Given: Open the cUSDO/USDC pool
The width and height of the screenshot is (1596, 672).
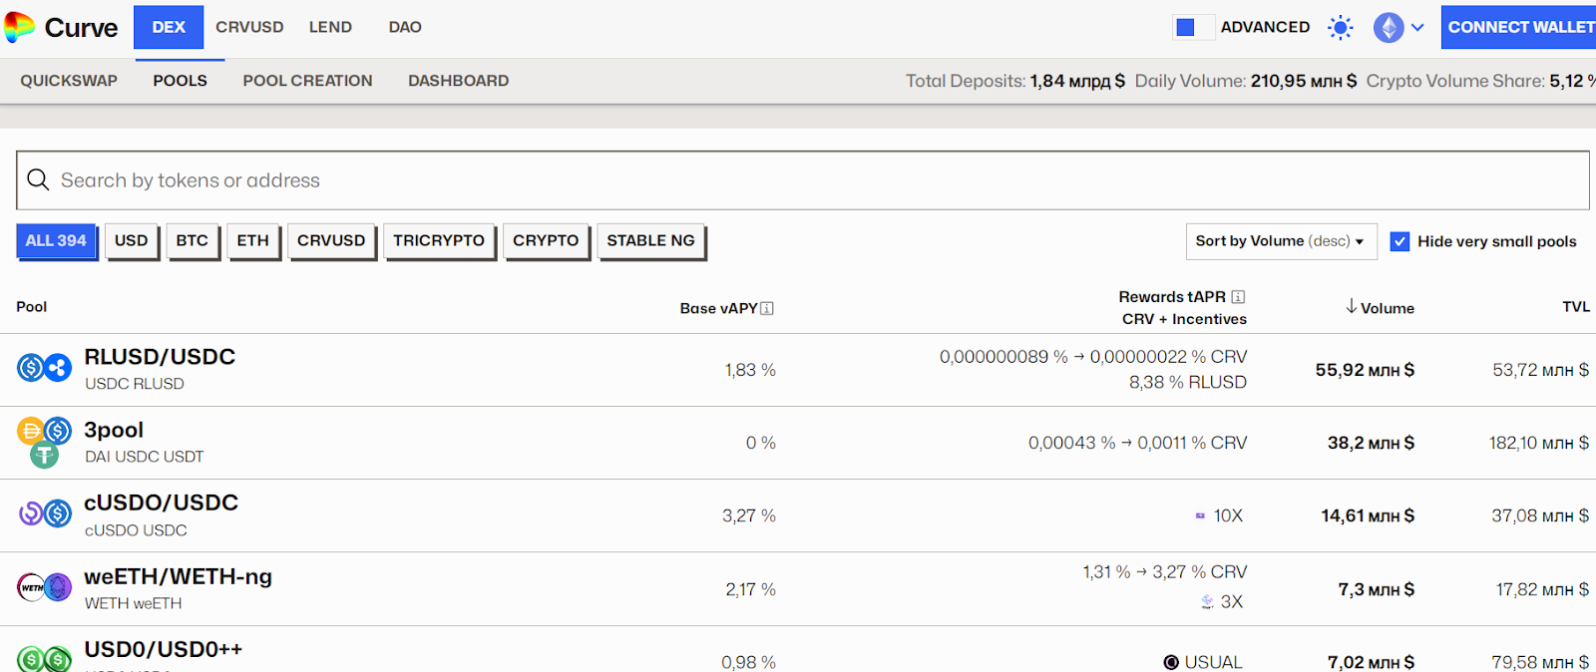Looking at the screenshot, I should click(162, 503).
